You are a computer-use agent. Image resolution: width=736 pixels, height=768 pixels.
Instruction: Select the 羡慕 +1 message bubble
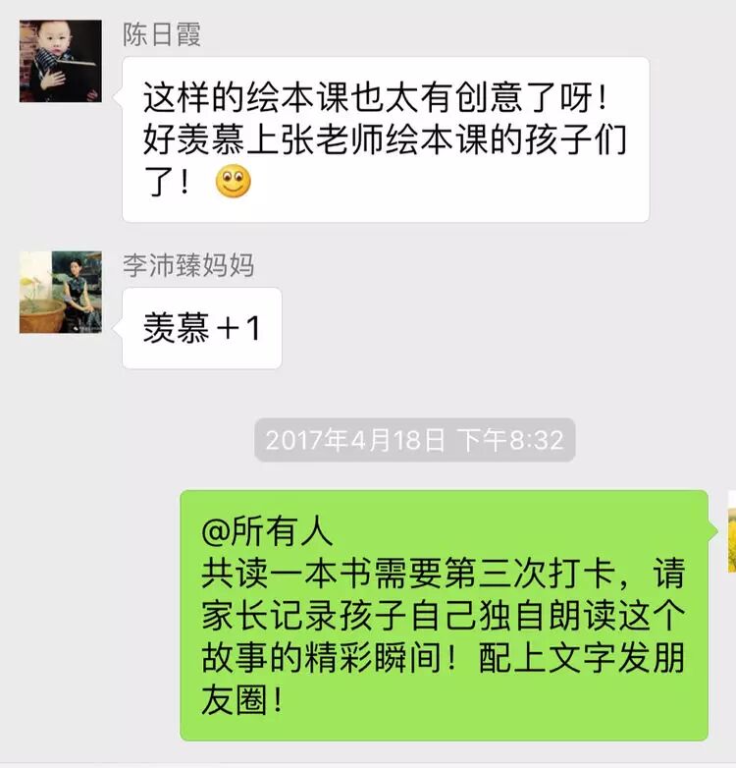click(202, 328)
